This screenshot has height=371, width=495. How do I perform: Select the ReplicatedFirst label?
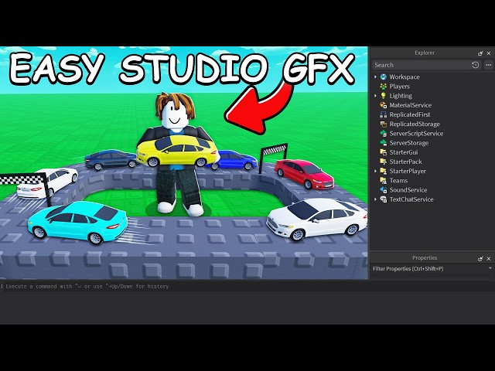(x=410, y=114)
